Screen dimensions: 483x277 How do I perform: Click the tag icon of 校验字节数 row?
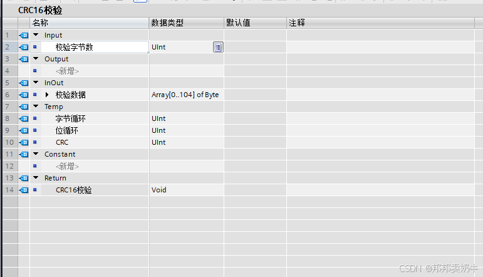(x=24, y=47)
